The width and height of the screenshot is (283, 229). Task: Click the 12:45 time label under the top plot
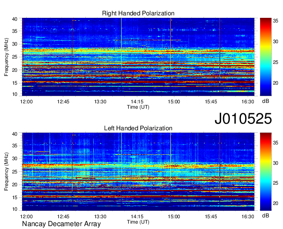[x=63, y=102]
